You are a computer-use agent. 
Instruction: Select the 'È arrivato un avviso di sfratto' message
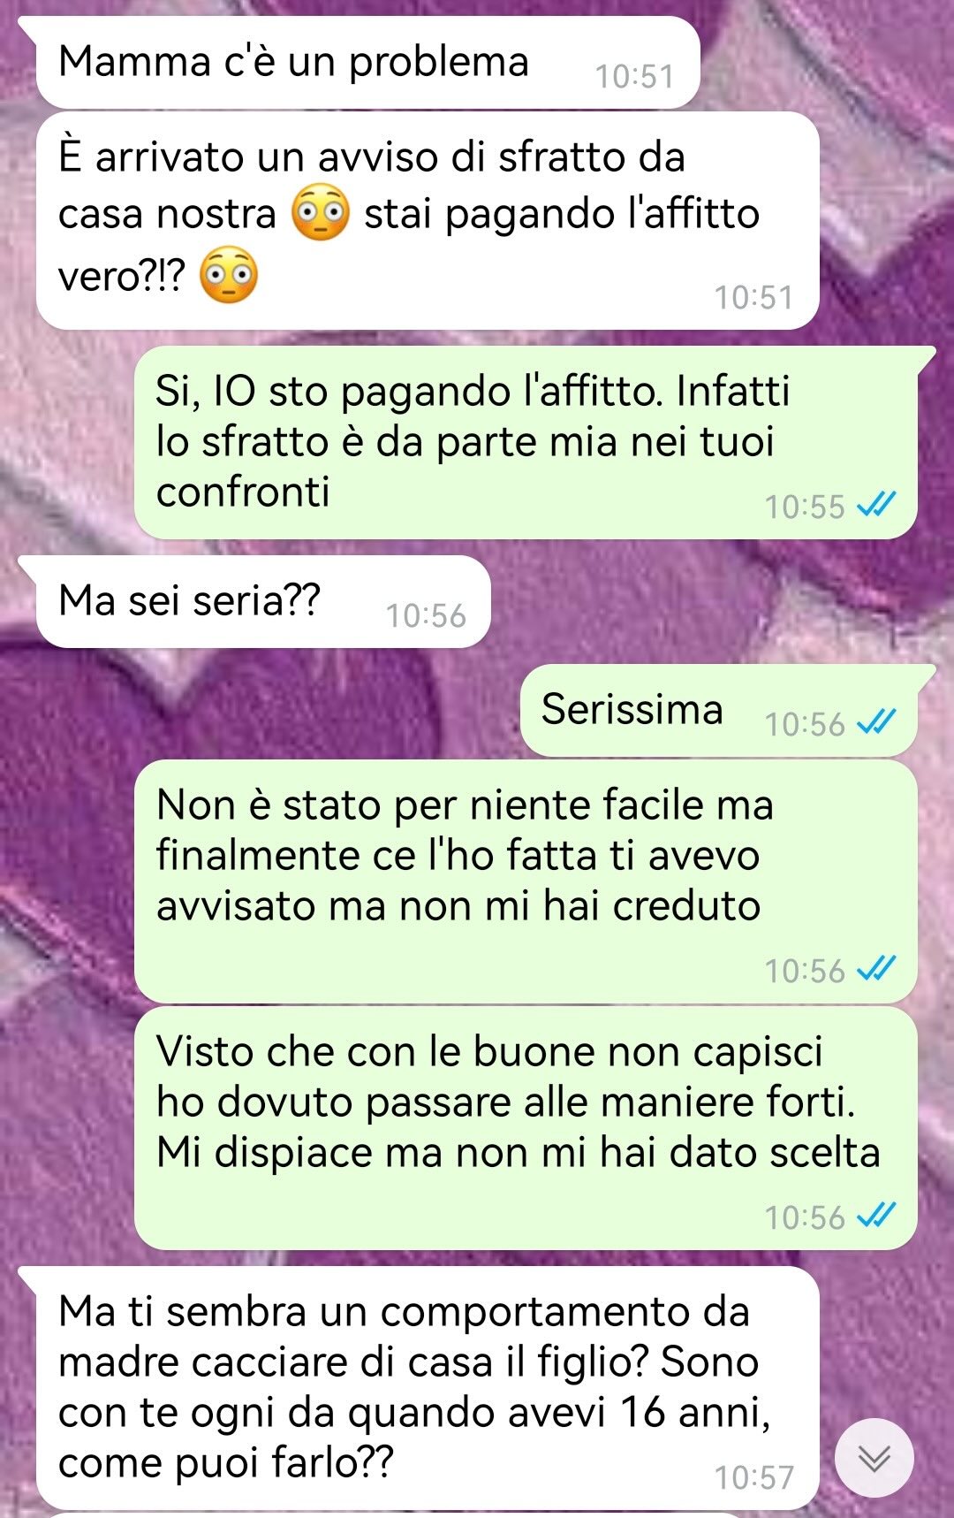pos(428,220)
